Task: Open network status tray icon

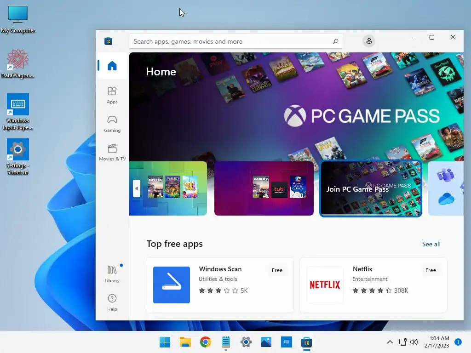Action: point(402,342)
